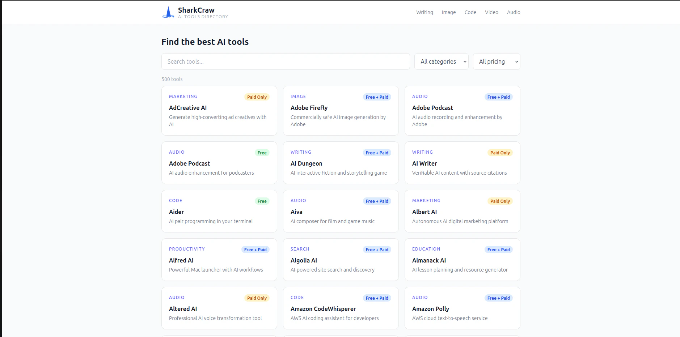Click description Verifiable AI content with source citations
Image resolution: width=680 pixels, height=337 pixels.
coord(459,173)
